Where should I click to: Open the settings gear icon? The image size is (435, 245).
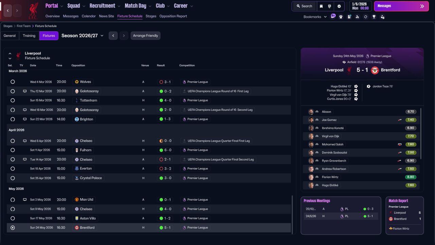339,6
